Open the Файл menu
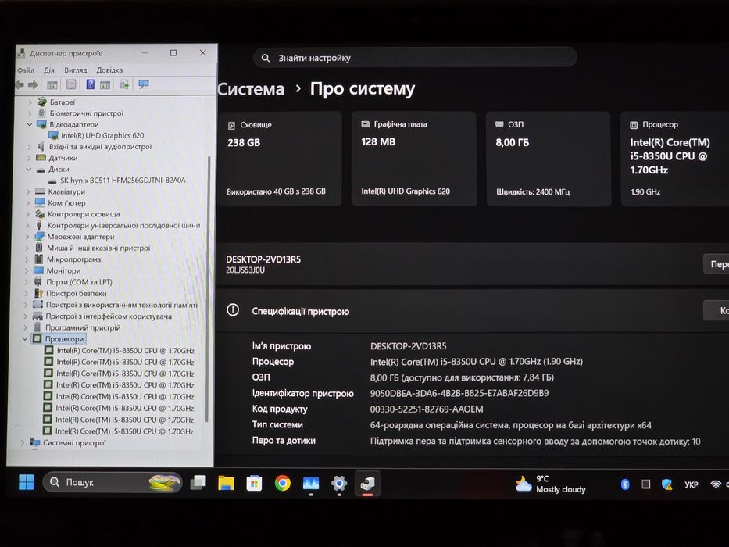Screen dimensions: 729x547 pyautogui.click(x=26, y=70)
